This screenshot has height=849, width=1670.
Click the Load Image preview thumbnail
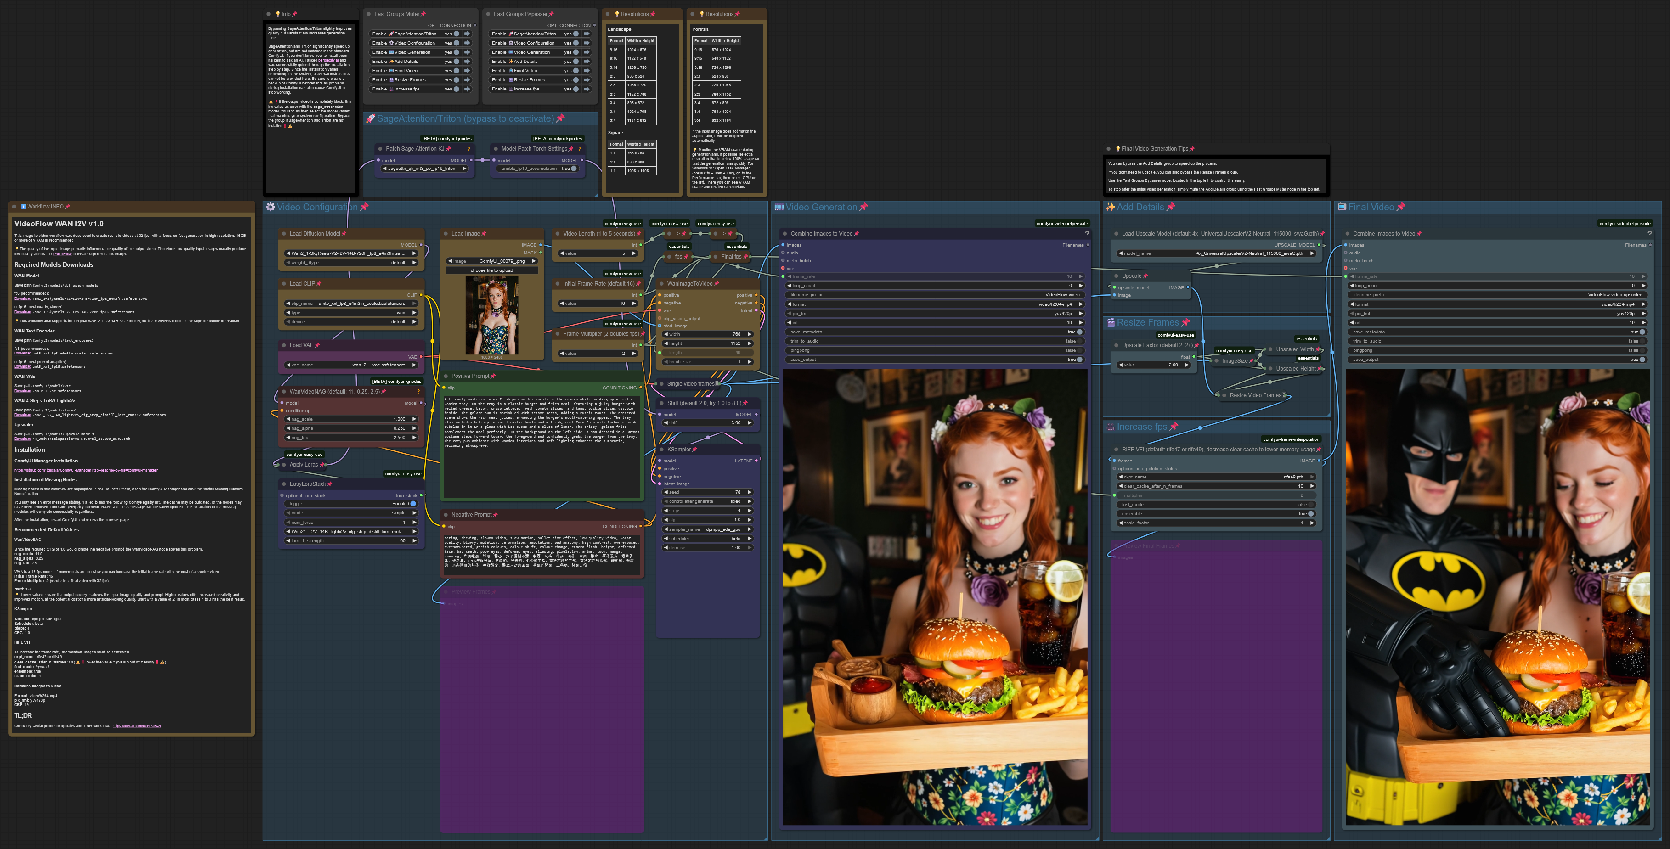tap(491, 315)
